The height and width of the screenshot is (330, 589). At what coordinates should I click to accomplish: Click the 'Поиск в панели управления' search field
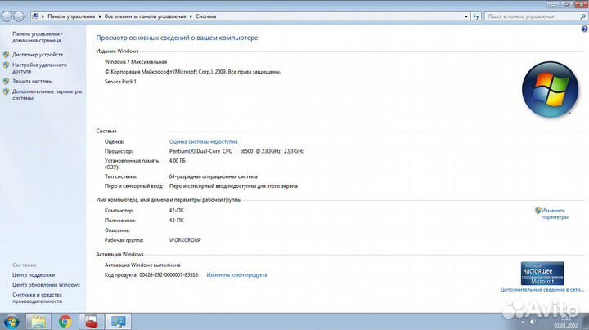point(532,16)
